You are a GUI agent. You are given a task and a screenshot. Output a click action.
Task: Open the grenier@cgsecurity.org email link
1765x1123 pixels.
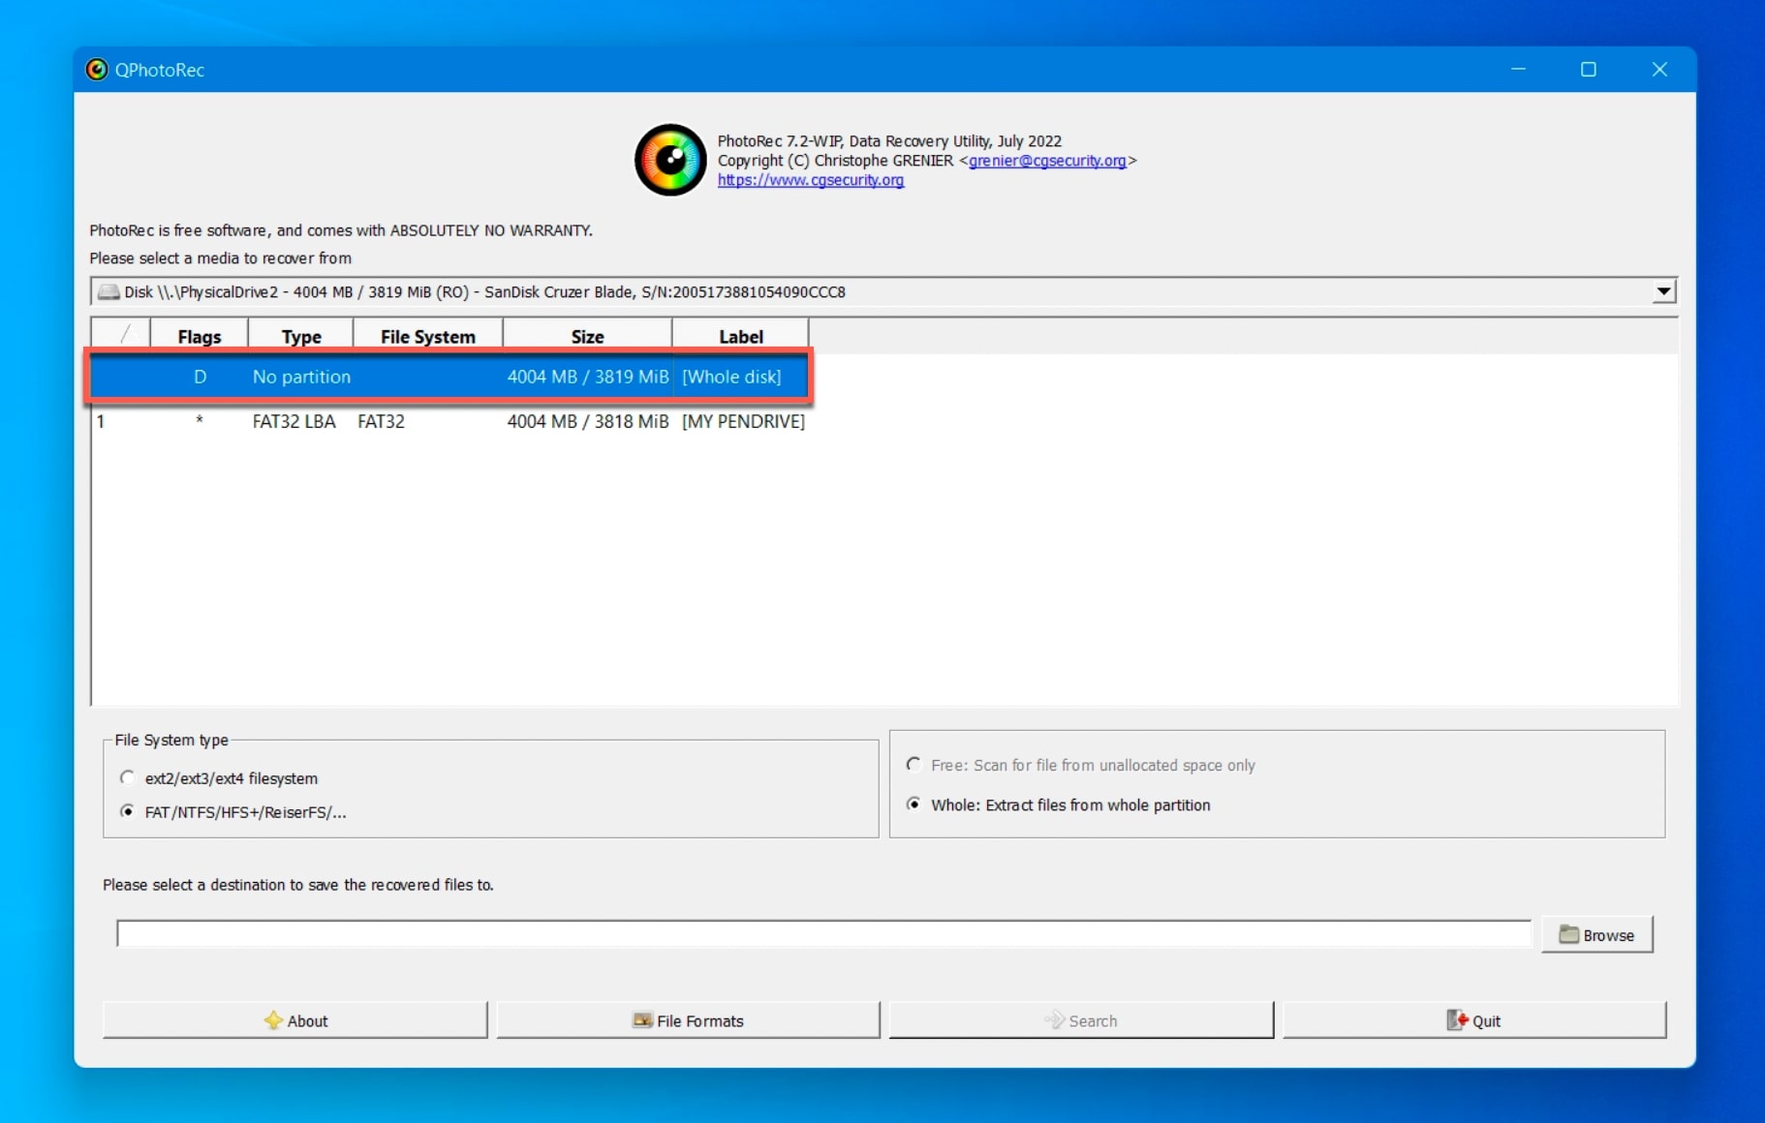pyautogui.click(x=1047, y=161)
